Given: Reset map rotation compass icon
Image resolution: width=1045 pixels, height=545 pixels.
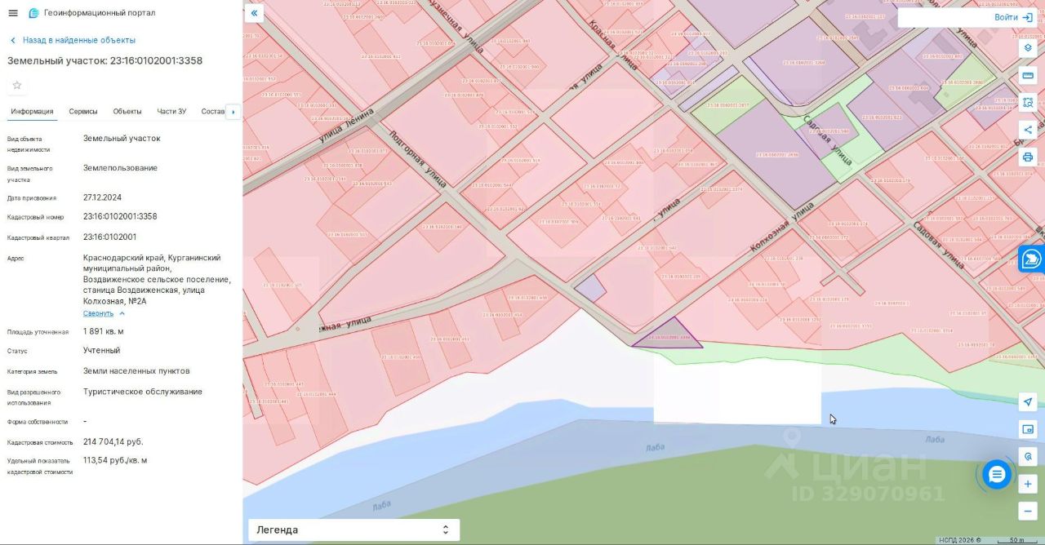Looking at the screenshot, I should tap(1028, 457).
